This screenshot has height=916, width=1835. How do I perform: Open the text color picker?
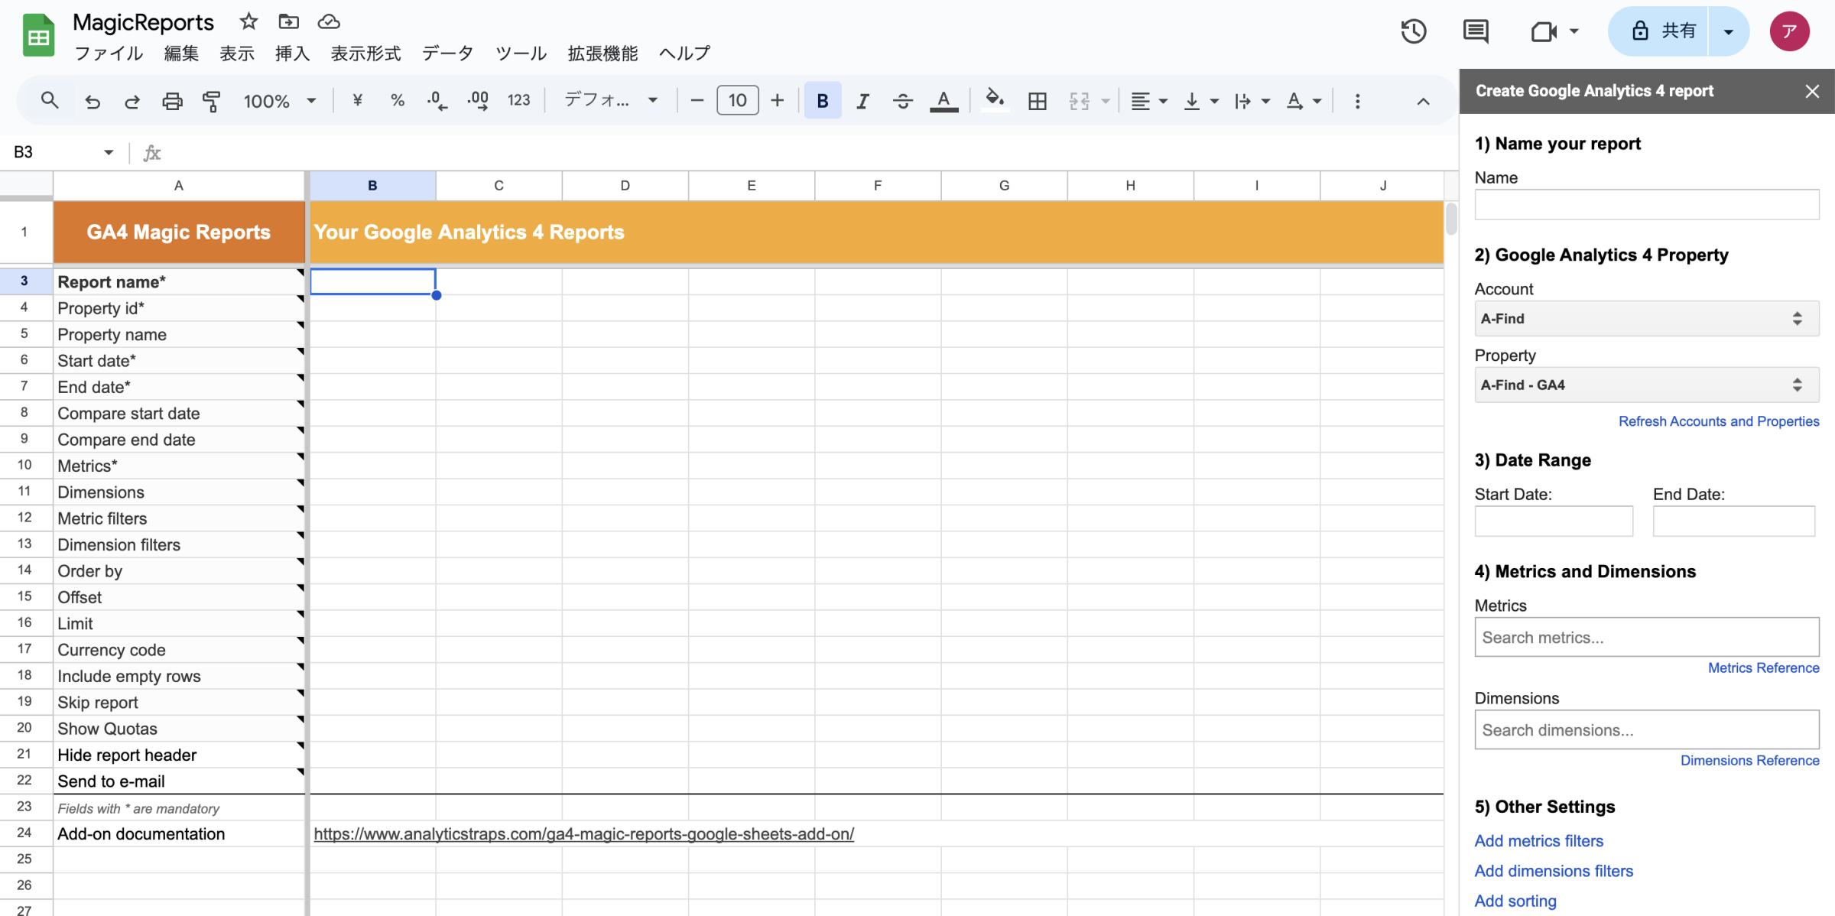tap(943, 101)
